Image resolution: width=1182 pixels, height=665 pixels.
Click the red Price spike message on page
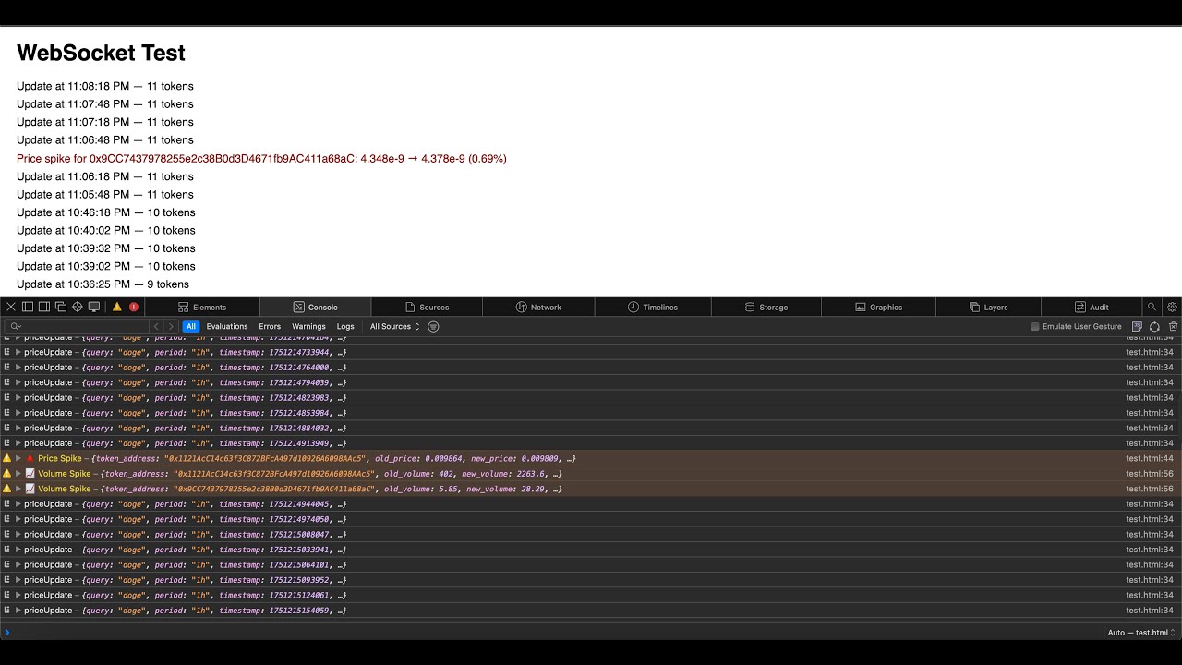click(x=261, y=159)
